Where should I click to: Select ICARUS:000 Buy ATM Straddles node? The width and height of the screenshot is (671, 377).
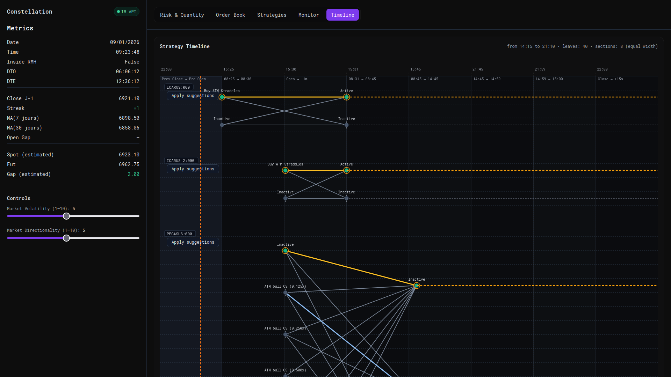pyautogui.click(x=222, y=97)
